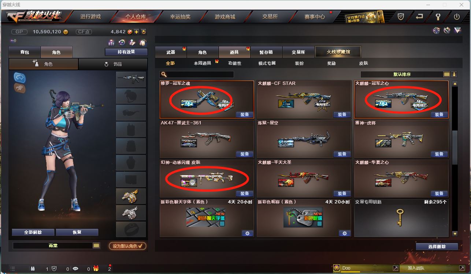Screen dimensions: 471x274
Task: Toggle the blue character effect icon above avatar
Action: (x=19, y=78)
